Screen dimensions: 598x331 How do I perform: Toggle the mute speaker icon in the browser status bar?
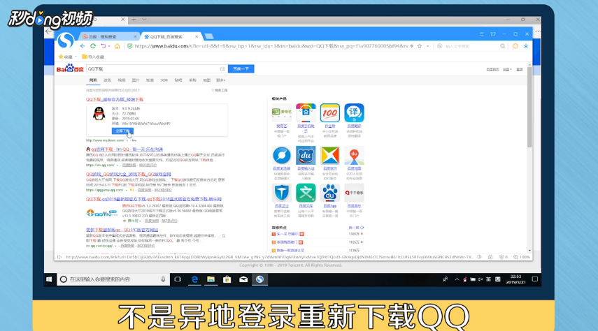pyautogui.click(x=479, y=257)
